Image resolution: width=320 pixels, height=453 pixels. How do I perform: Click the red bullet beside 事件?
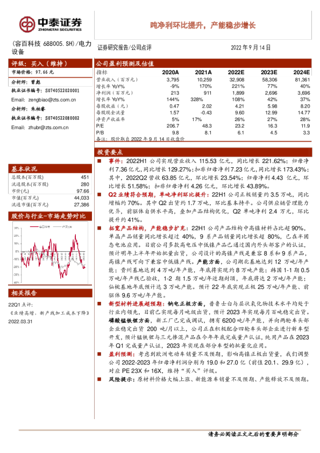pos(99,161)
